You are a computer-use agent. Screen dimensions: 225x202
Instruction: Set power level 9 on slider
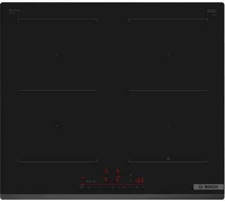click(x=143, y=187)
